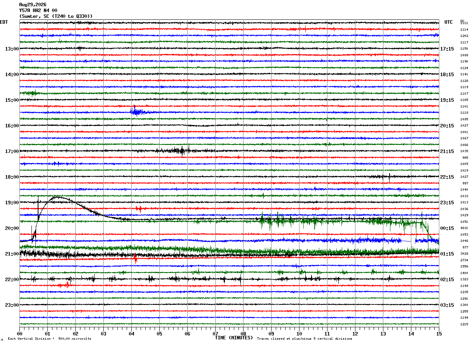Click the 4631 DC offset value
Viewport: 470px width, 344px height.
[464, 228]
